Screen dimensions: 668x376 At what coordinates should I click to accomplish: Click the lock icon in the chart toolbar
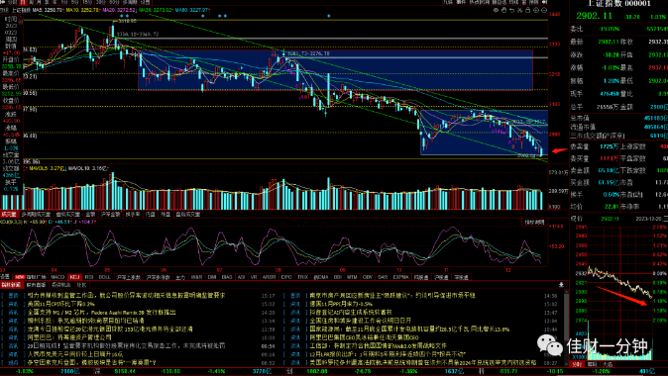[528, 10]
